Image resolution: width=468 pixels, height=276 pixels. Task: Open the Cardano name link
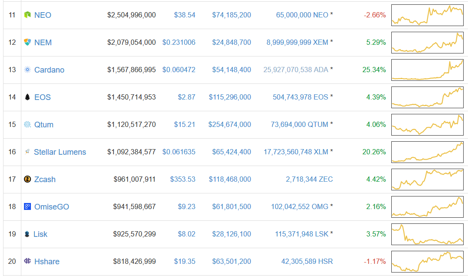click(x=49, y=70)
